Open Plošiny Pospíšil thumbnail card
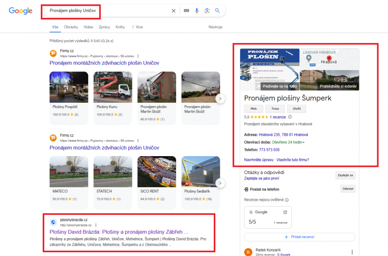The width and height of the screenshot is (388, 256). (69, 98)
